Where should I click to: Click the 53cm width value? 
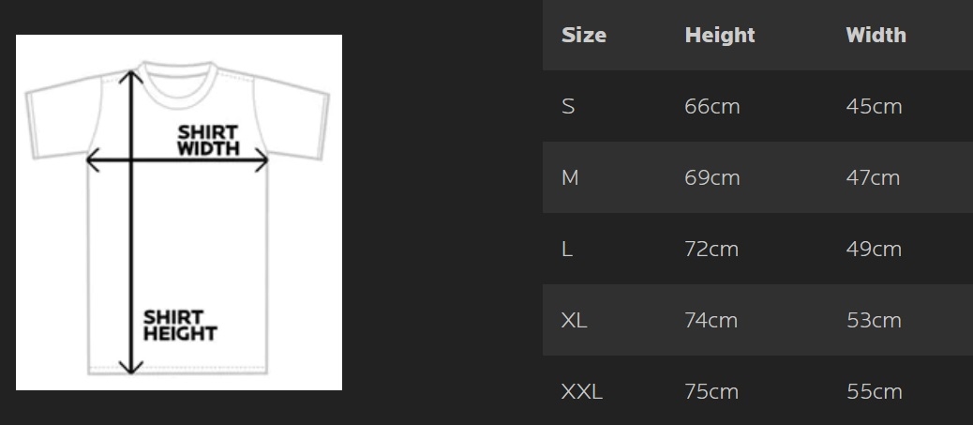874,321
